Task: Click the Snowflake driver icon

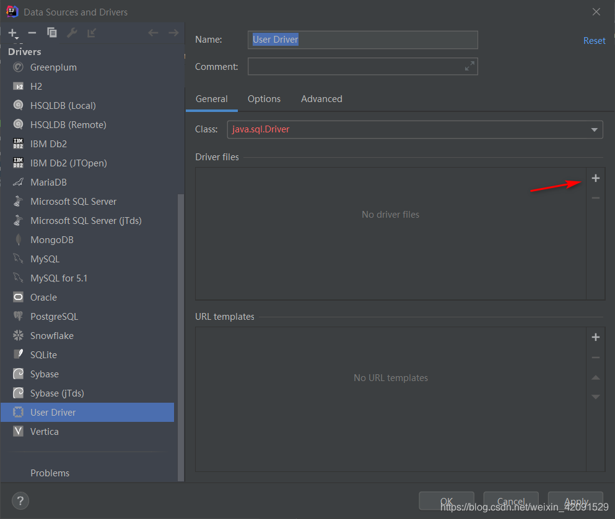Action: (x=18, y=336)
